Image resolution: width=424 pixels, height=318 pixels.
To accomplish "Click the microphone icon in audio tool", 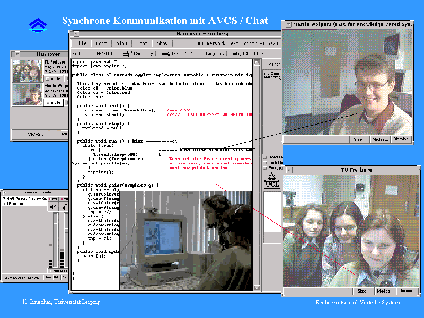I will click(x=64, y=207).
